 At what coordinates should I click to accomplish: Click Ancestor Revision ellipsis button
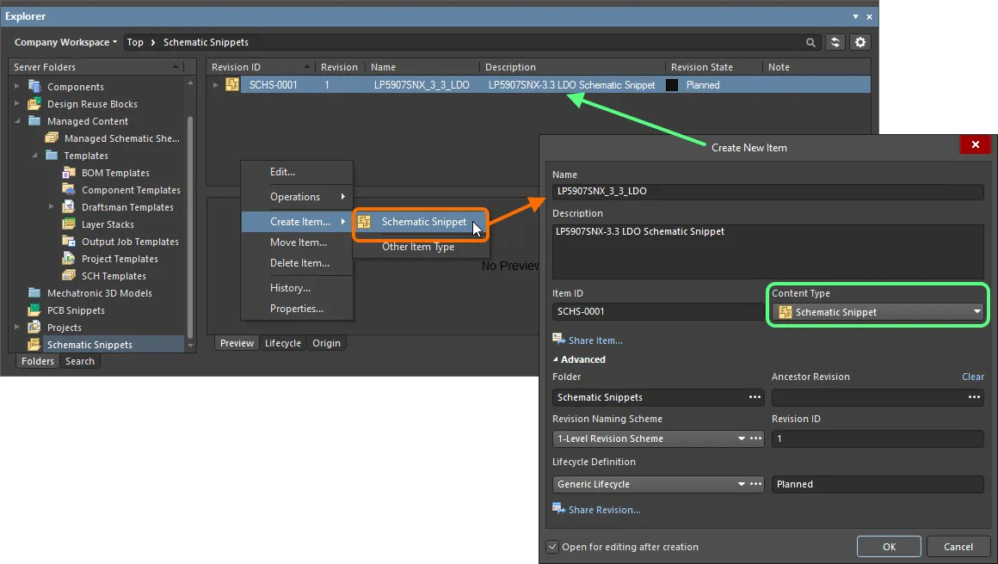tap(974, 396)
